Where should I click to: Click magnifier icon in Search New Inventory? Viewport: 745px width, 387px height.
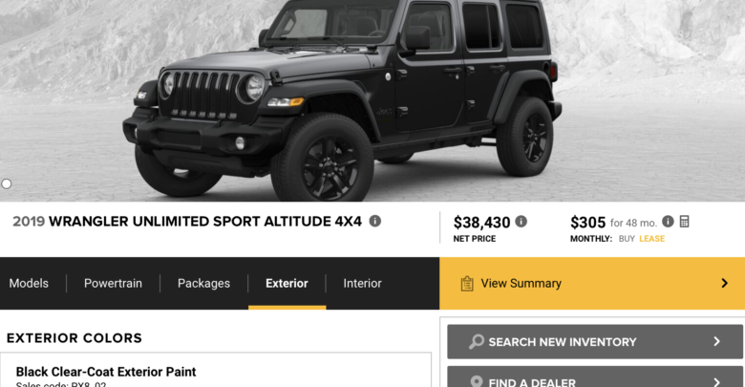click(x=476, y=341)
